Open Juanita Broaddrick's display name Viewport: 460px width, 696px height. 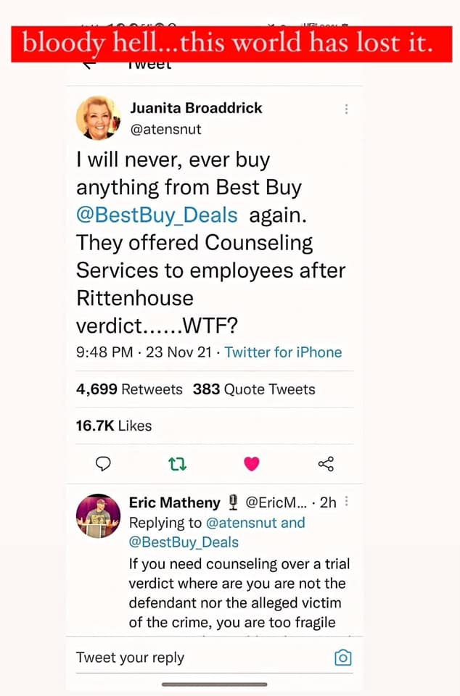(196, 108)
